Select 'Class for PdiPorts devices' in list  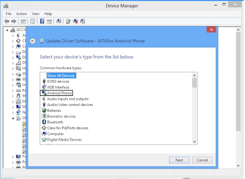tap(68, 128)
